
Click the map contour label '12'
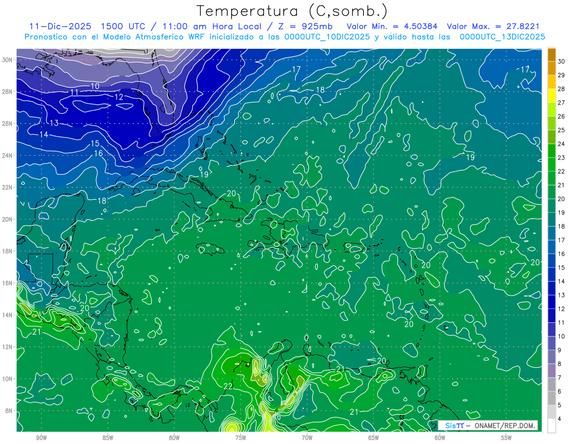click(x=119, y=97)
